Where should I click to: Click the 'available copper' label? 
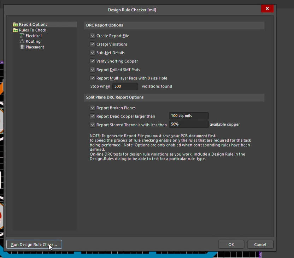pos(225,125)
